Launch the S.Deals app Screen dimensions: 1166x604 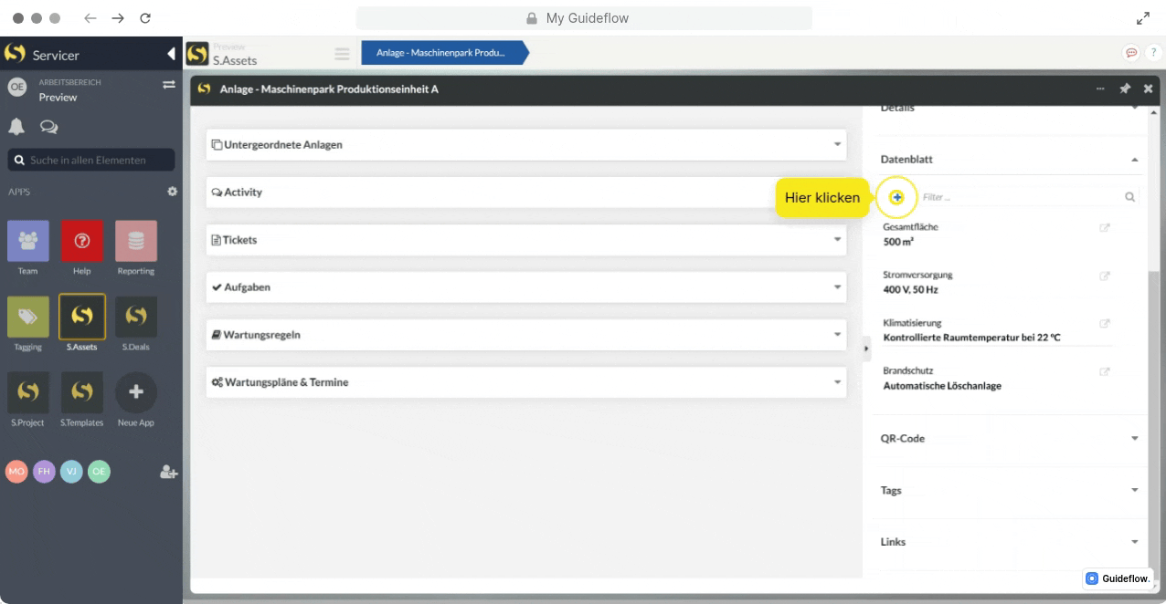(x=135, y=318)
